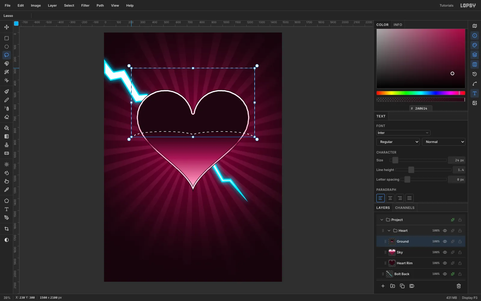
Task: Hide the Heart Rim layer
Action: [445, 263]
